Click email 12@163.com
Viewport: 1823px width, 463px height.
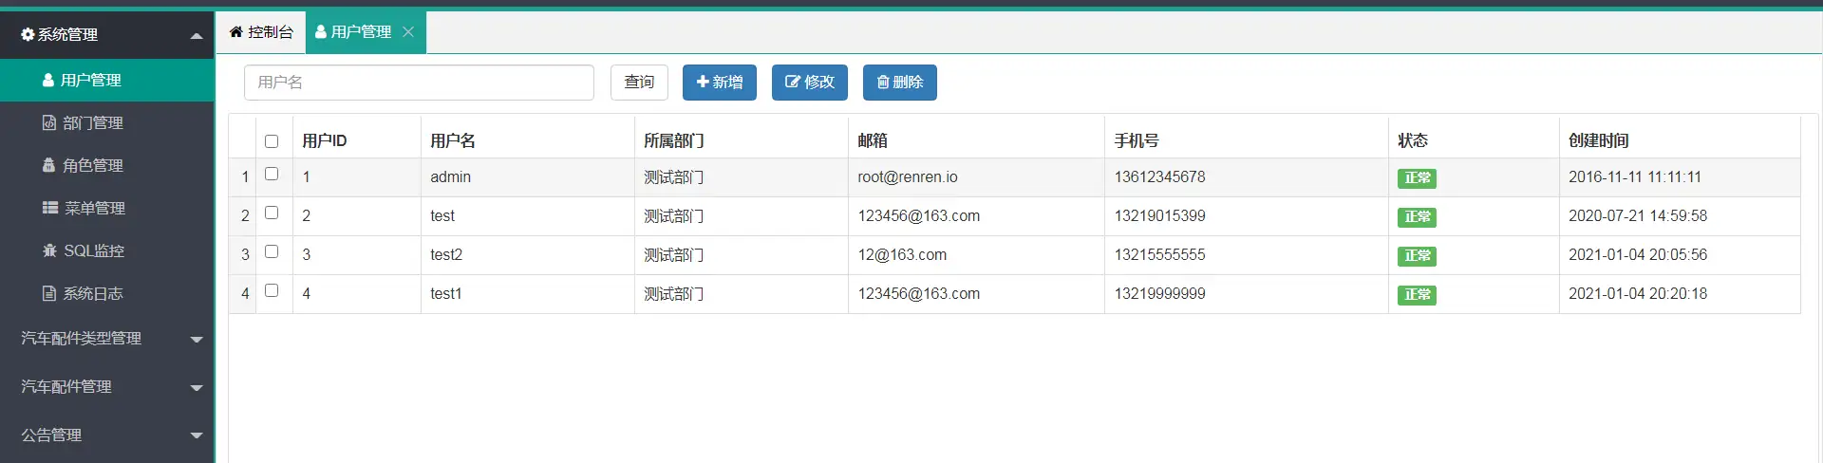point(902,255)
